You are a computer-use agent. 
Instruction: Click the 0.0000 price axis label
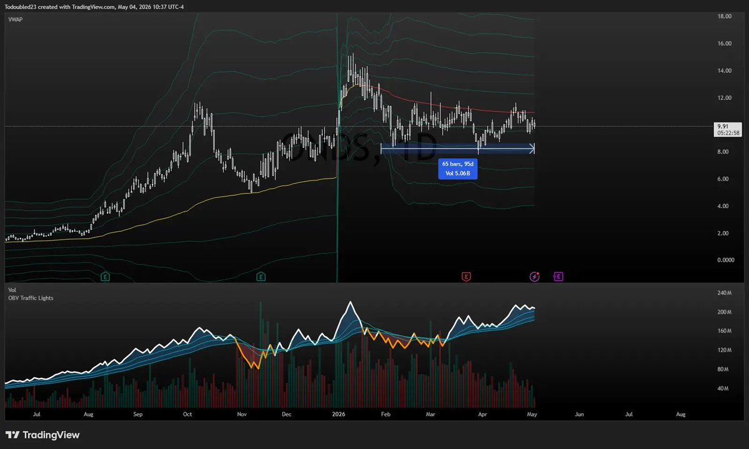726,260
